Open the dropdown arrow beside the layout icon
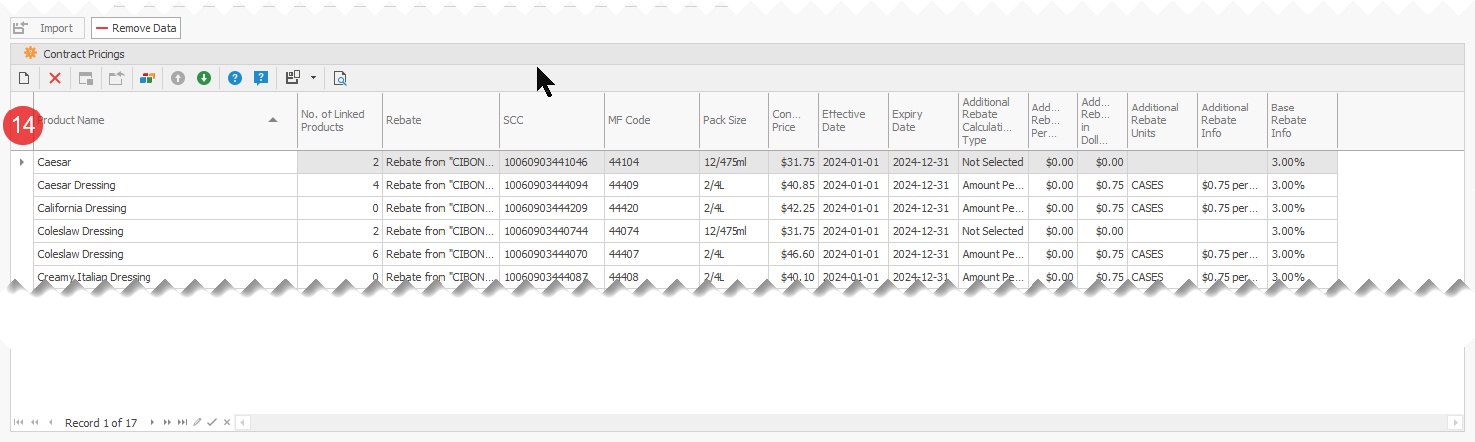This screenshot has height=442, width=1475. pos(313,78)
